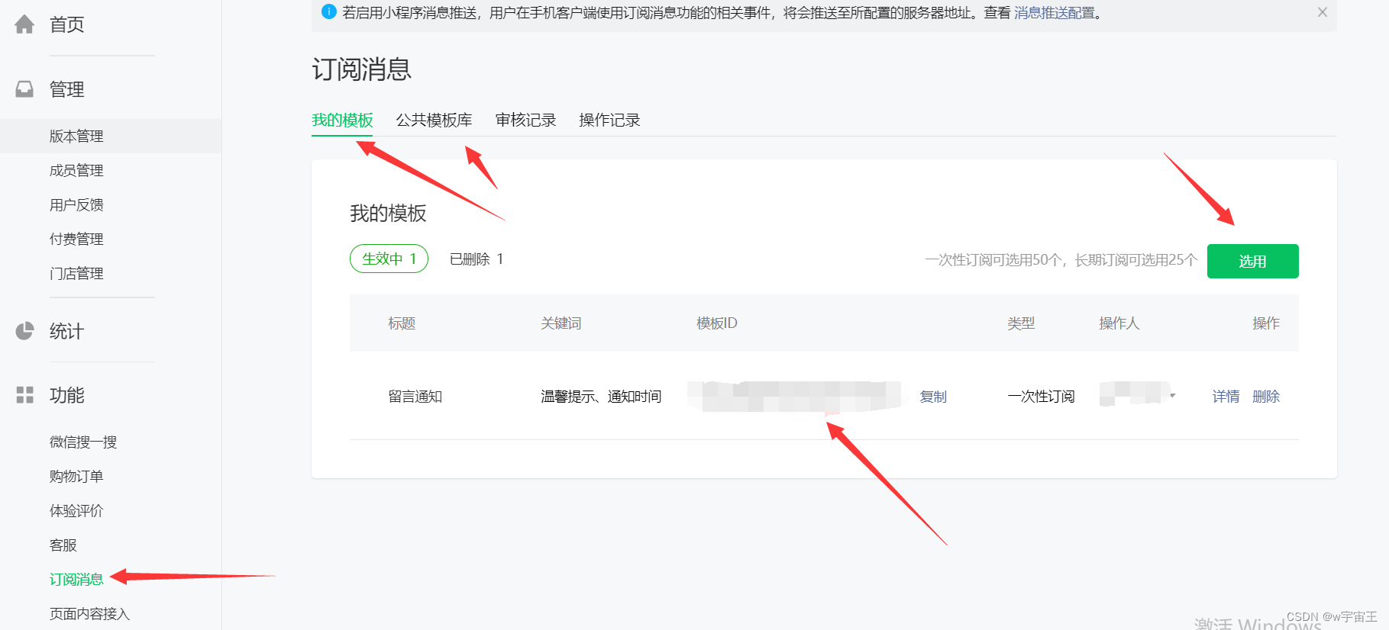Click 删除 for 留言通知 template
Viewport: 1389px width, 630px height.
1266,397
